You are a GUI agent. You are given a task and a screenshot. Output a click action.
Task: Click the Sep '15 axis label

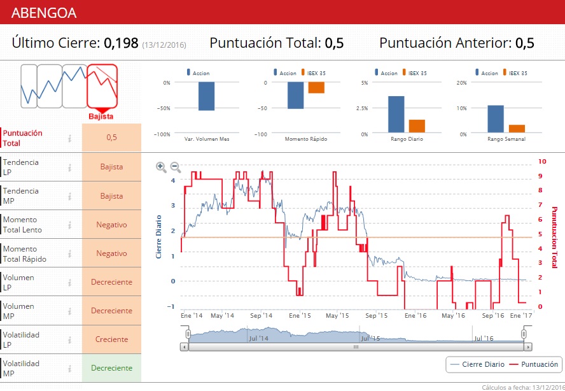pos(376,316)
